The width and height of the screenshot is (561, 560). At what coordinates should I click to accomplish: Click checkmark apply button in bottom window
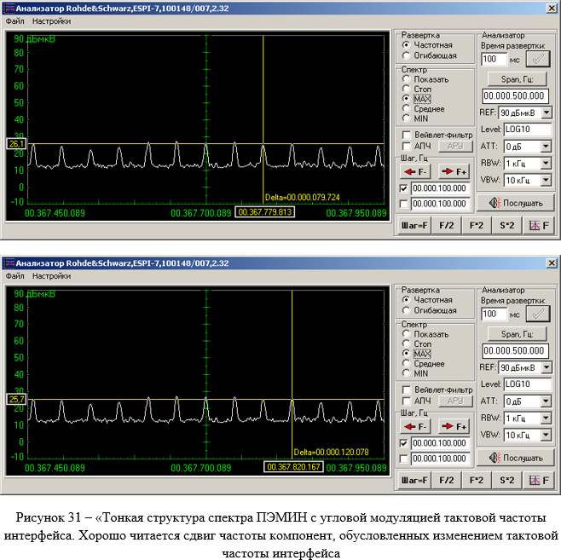[538, 315]
